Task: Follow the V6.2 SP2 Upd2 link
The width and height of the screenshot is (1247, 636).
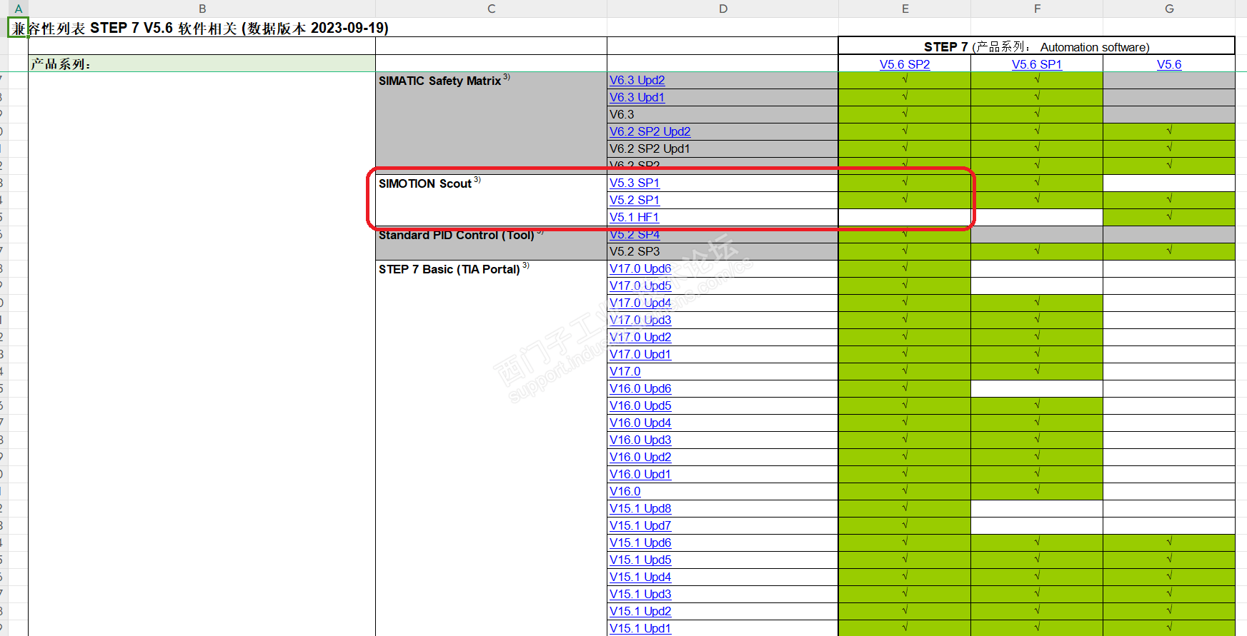Action: [650, 132]
